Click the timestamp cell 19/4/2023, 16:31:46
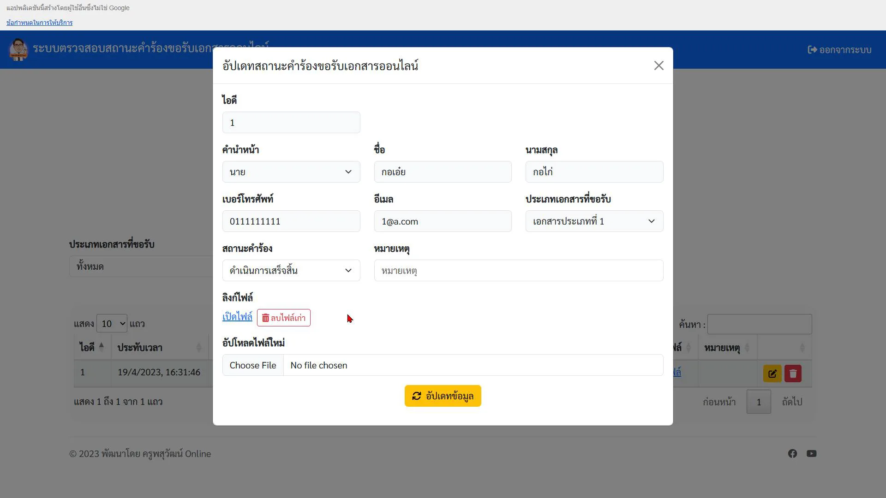 159,372
